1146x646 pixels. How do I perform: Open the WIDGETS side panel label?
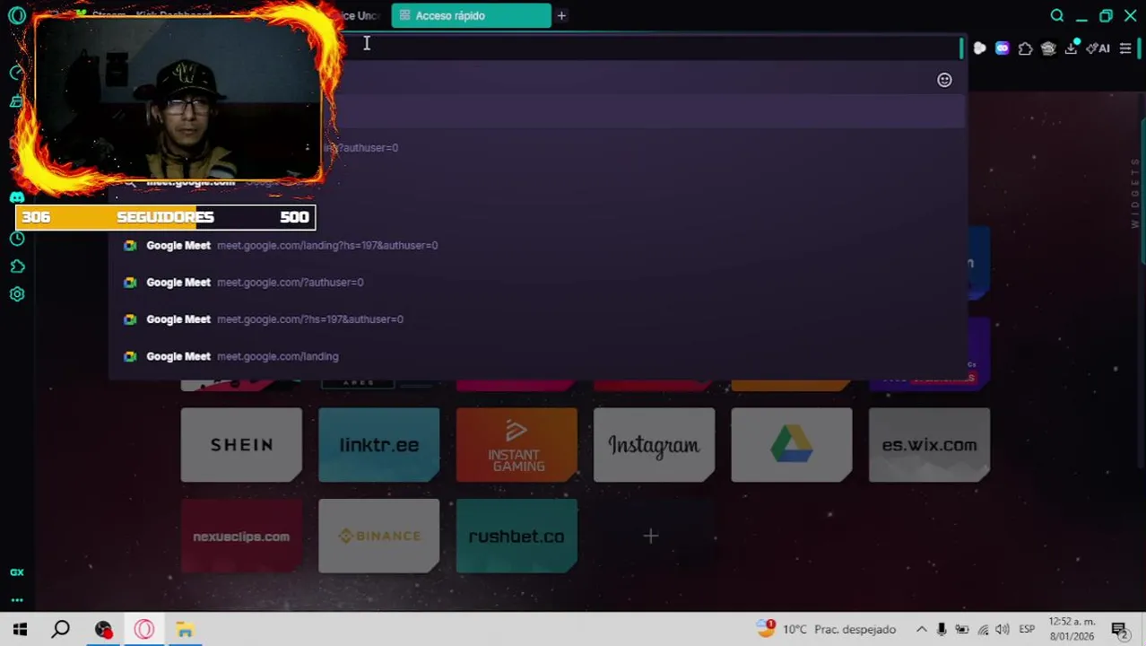click(1135, 193)
